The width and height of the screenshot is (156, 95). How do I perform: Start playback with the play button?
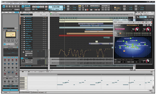pyautogui.click(x=38, y=7)
